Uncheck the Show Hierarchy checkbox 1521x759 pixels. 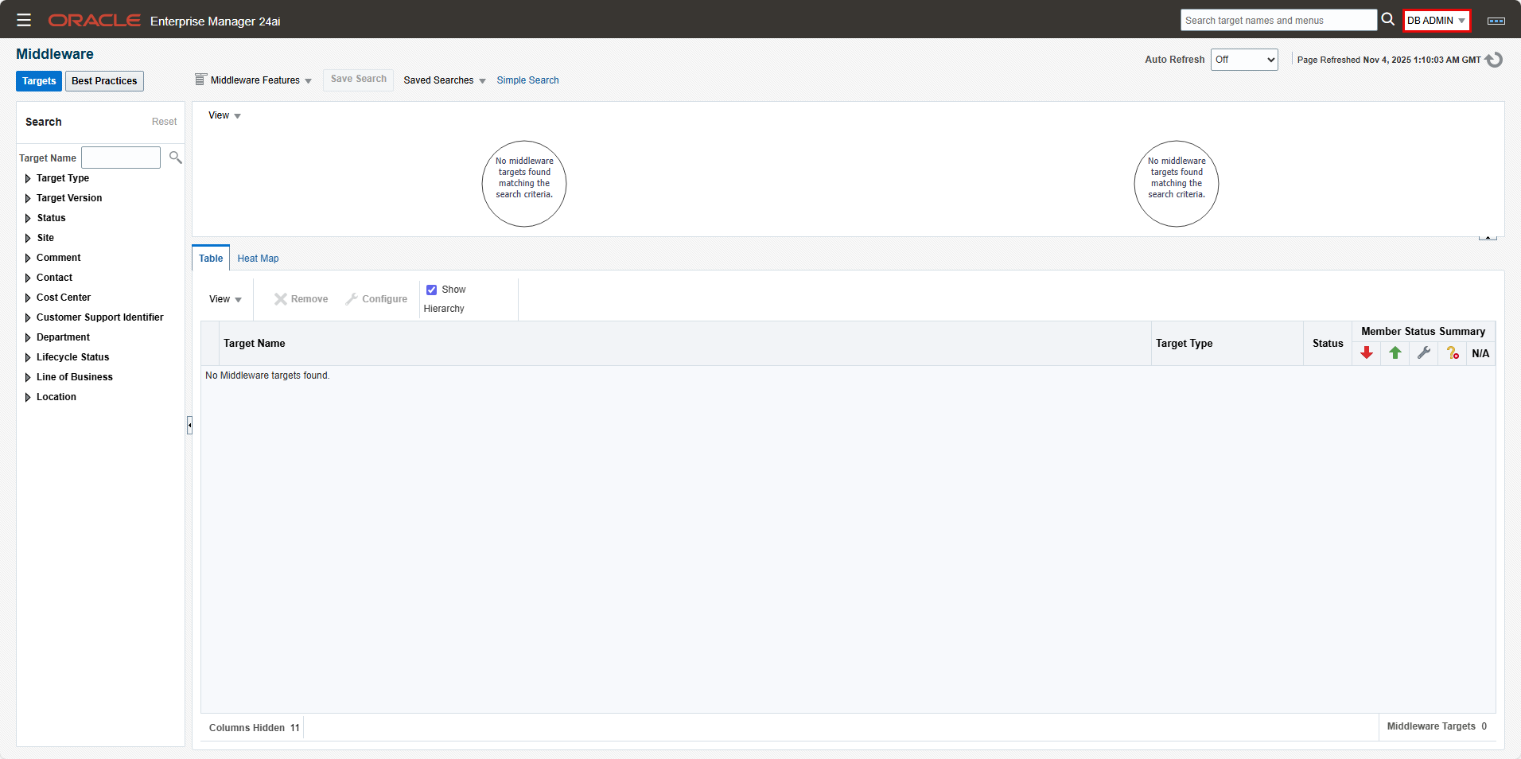(x=432, y=289)
